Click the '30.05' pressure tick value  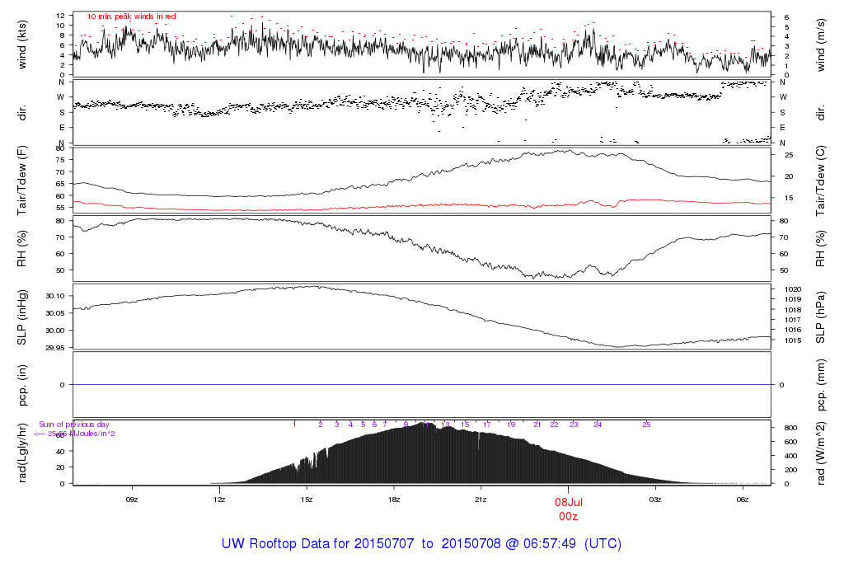pos(55,313)
